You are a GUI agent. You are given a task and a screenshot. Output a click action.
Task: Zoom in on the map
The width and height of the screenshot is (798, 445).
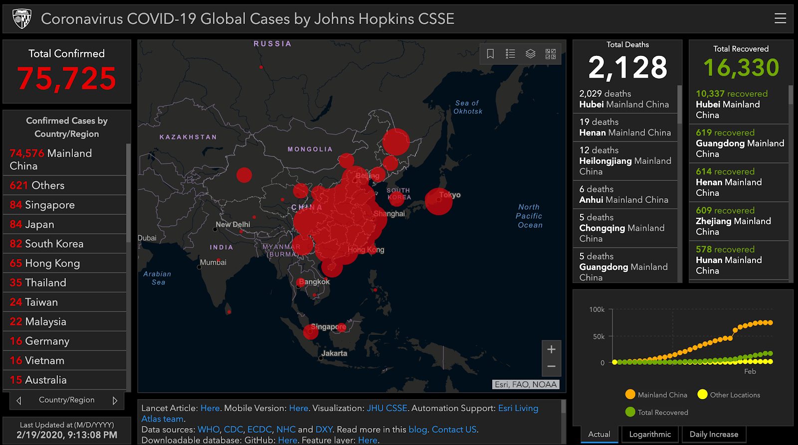click(551, 349)
